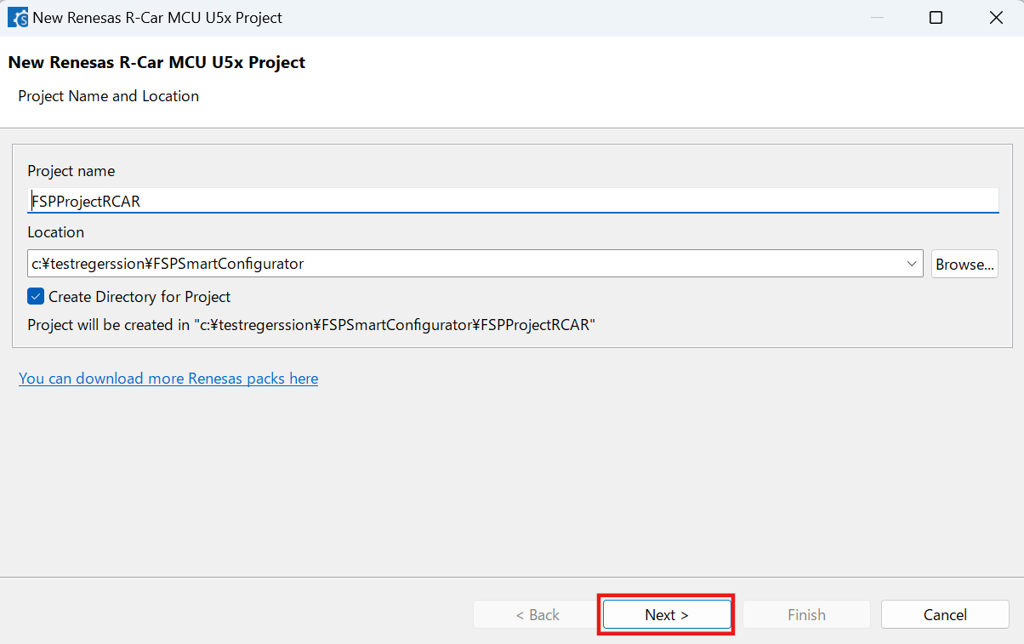Open the Browse location dialog
1024x644 pixels.
click(964, 264)
